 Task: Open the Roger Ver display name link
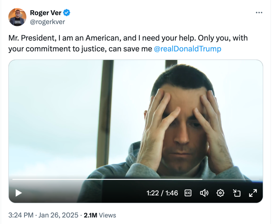46,12
